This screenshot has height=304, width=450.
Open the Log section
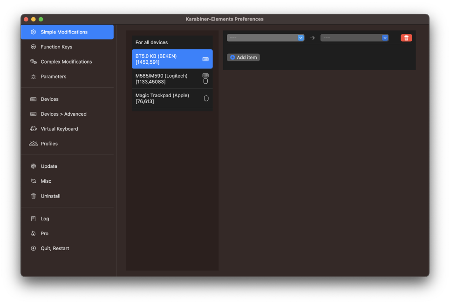[x=67, y=218]
